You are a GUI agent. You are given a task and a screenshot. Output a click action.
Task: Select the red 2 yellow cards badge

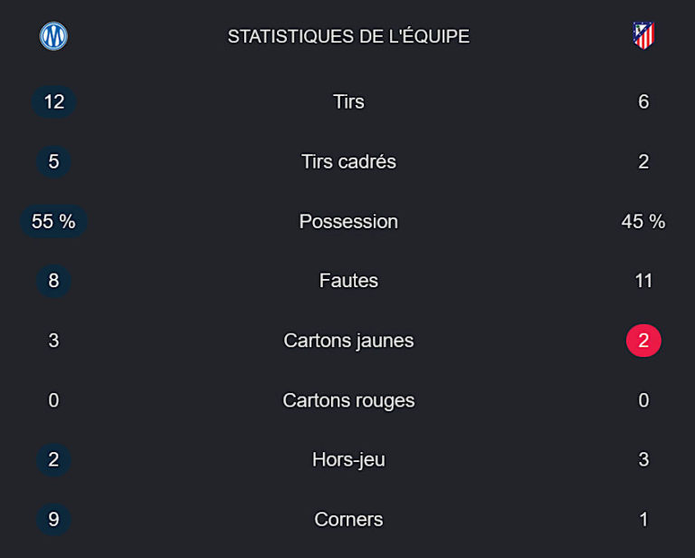(x=643, y=341)
